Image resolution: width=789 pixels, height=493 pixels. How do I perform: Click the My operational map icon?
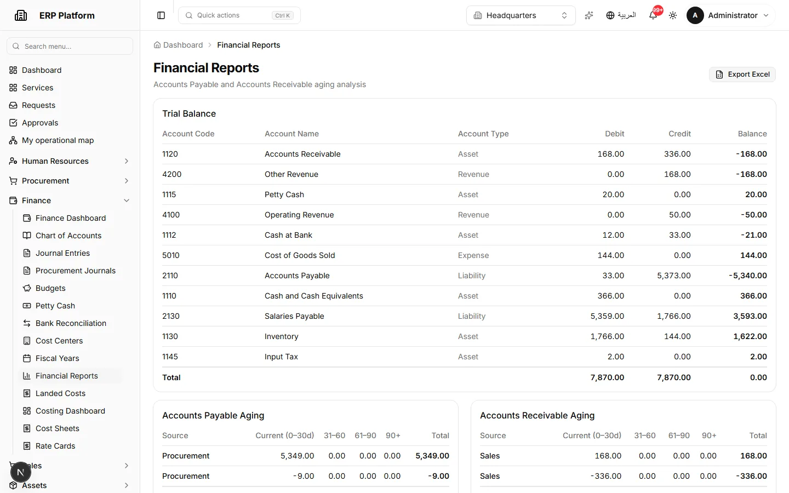pos(13,140)
